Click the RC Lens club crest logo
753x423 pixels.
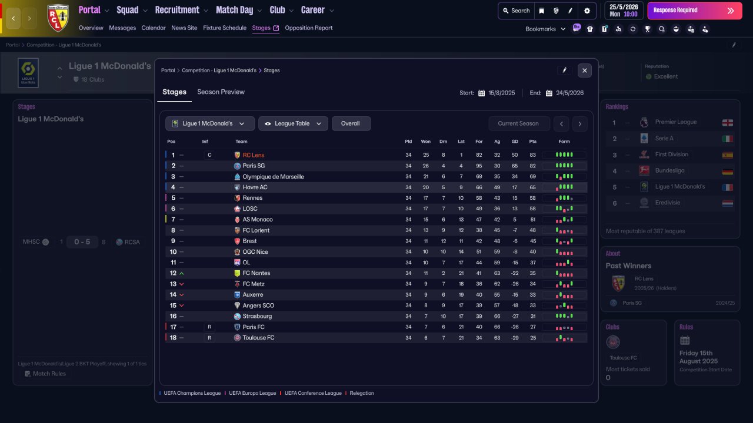(58, 18)
